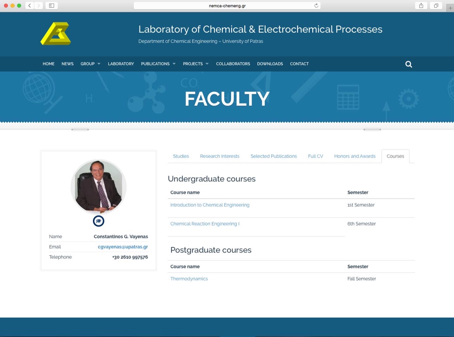Switch to the Research Interests tab
The height and width of the screenshot is (337, 454).
coord(219,156)
